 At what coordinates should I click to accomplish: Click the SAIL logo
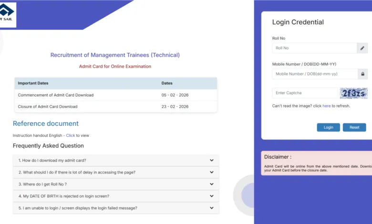7,15
